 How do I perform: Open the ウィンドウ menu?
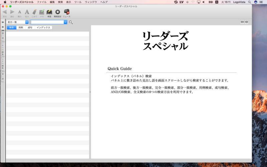pos(91,2)
